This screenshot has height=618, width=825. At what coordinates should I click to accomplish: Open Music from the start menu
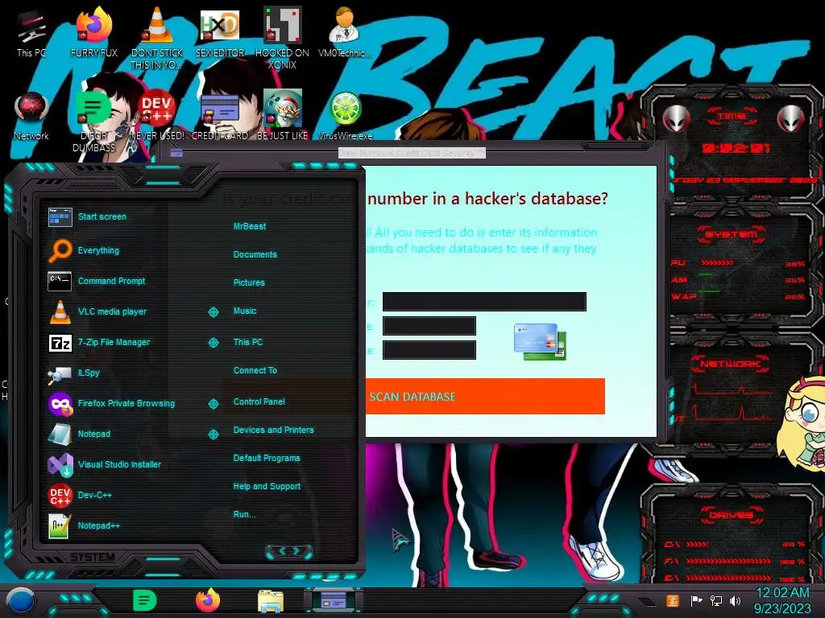(245, 311)
